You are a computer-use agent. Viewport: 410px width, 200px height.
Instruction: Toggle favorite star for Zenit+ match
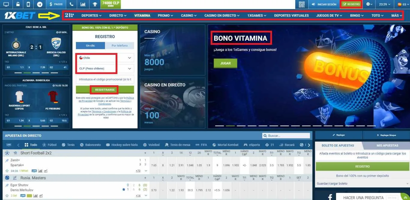click(x=7, y=171)
